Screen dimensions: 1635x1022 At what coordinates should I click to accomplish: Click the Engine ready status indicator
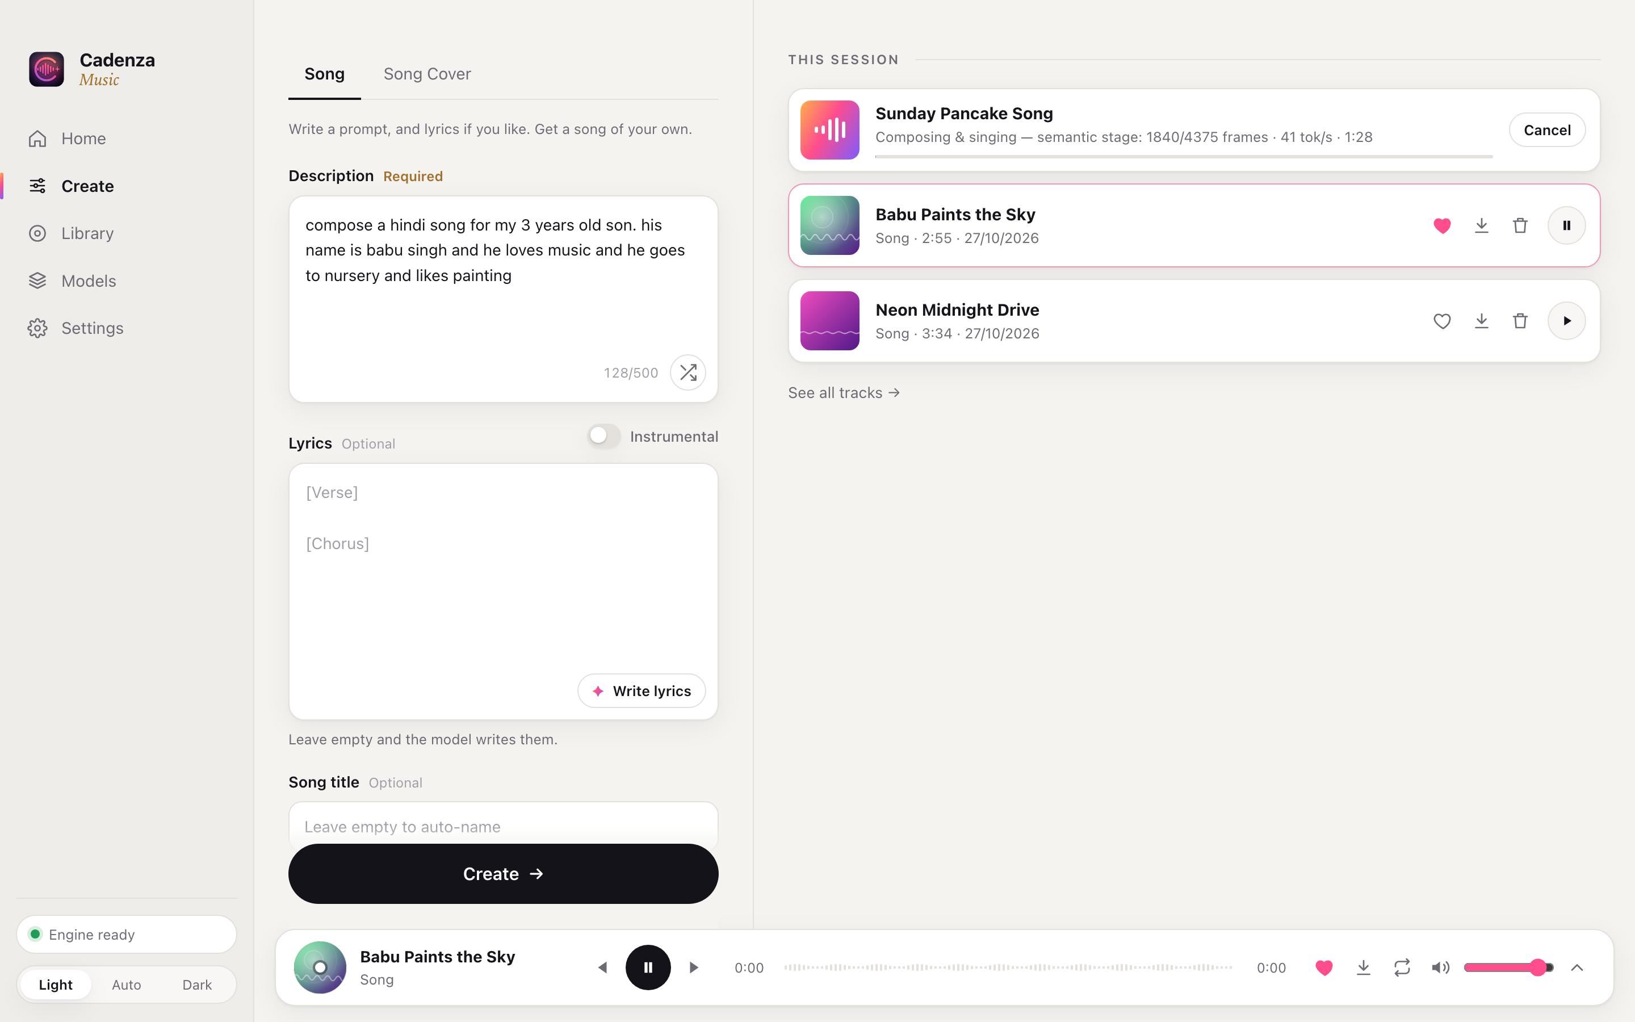click(x=127, y=934)
